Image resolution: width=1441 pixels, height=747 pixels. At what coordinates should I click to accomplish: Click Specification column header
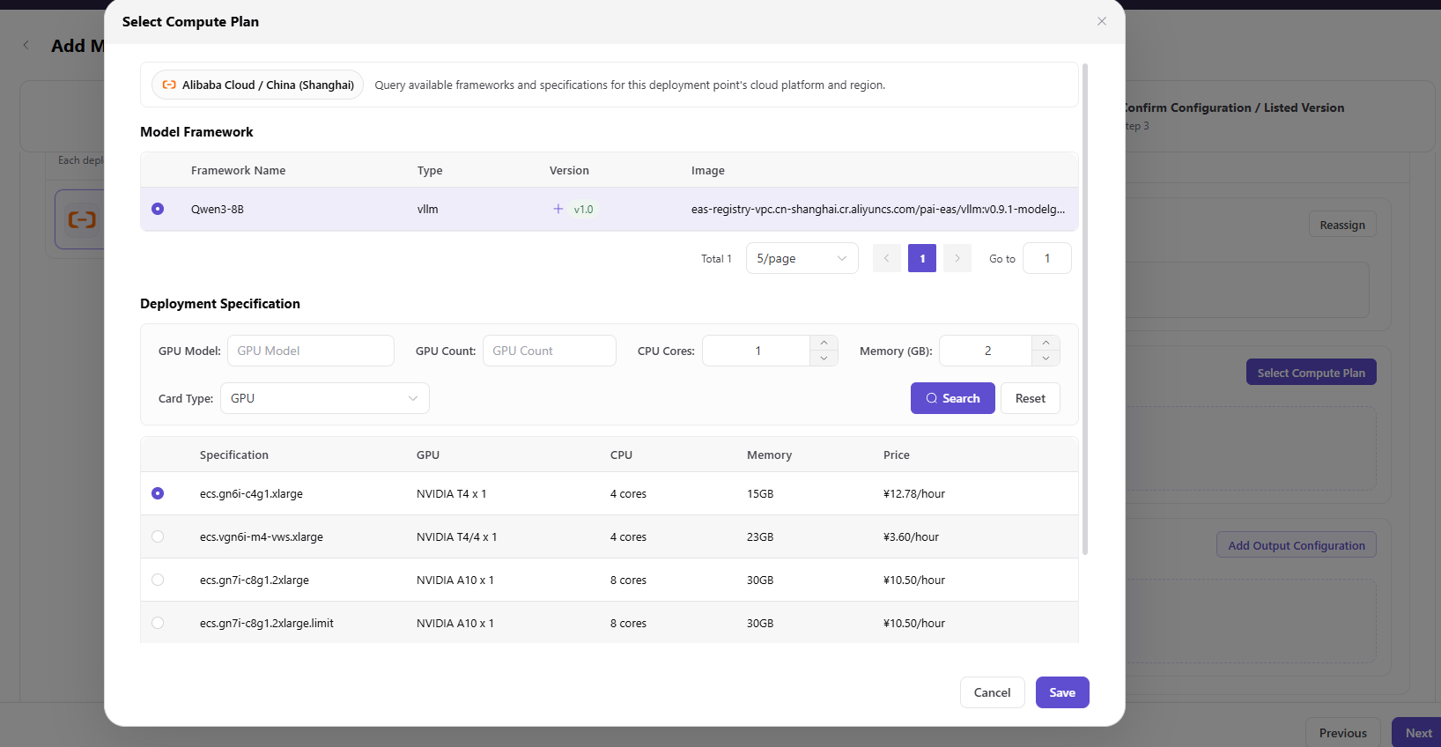[x=234, y=455]
